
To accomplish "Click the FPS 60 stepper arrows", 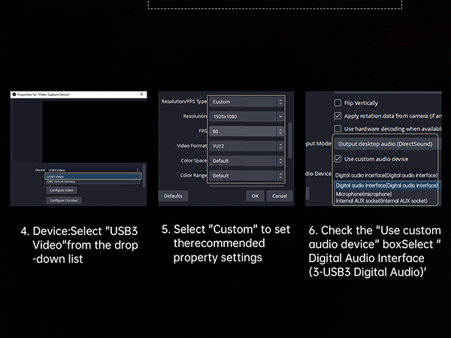I will coord(280,131).
